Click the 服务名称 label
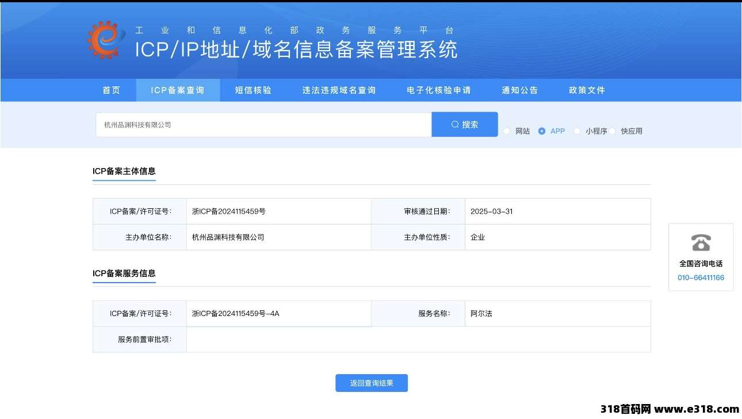The image size is (742, 419). (x=434, y=314)
